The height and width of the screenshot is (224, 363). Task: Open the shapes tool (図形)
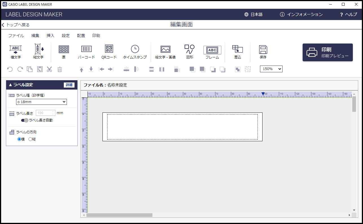click(x=190, y=52)
